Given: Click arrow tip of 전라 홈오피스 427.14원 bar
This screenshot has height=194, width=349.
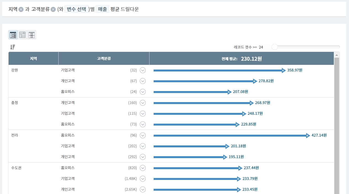Looking at the screenshot, I should tap(308, 135).
